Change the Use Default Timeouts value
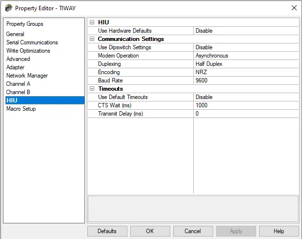Image resolution: width=302 pixels, height=239 pixels. (x=246, y=97)
